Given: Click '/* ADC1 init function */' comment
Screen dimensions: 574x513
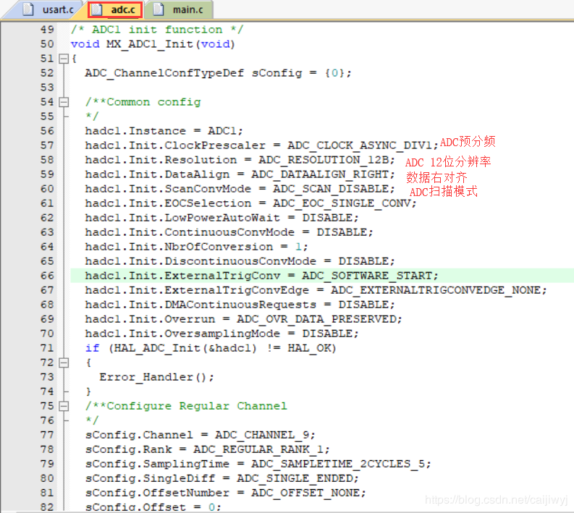Looking at the screenshot, I should click(x=157, y=29).
